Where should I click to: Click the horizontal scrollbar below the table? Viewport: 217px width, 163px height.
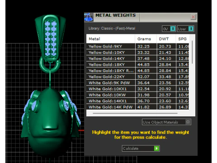[135, 113]
